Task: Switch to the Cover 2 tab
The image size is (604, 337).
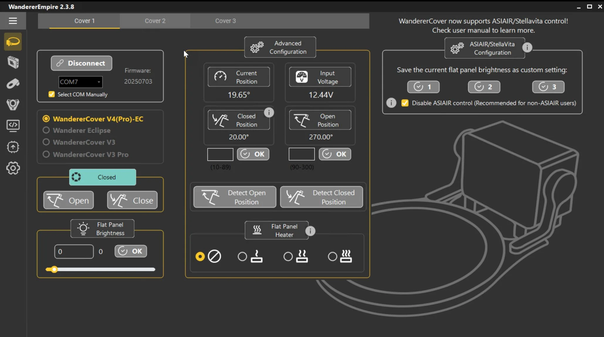Action: (155, 21)
